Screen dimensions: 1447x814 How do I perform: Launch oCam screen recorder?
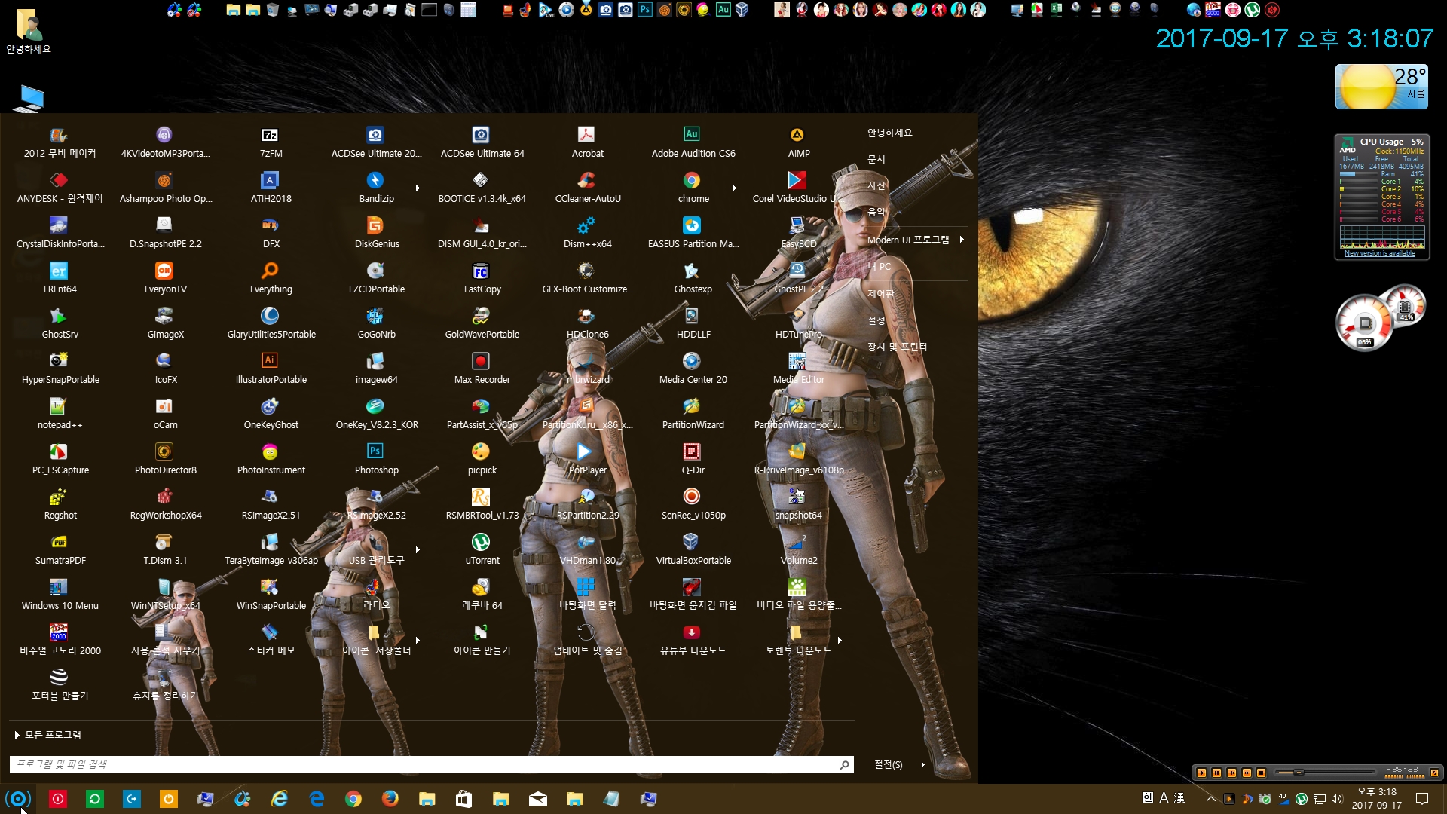coord(165,414)
